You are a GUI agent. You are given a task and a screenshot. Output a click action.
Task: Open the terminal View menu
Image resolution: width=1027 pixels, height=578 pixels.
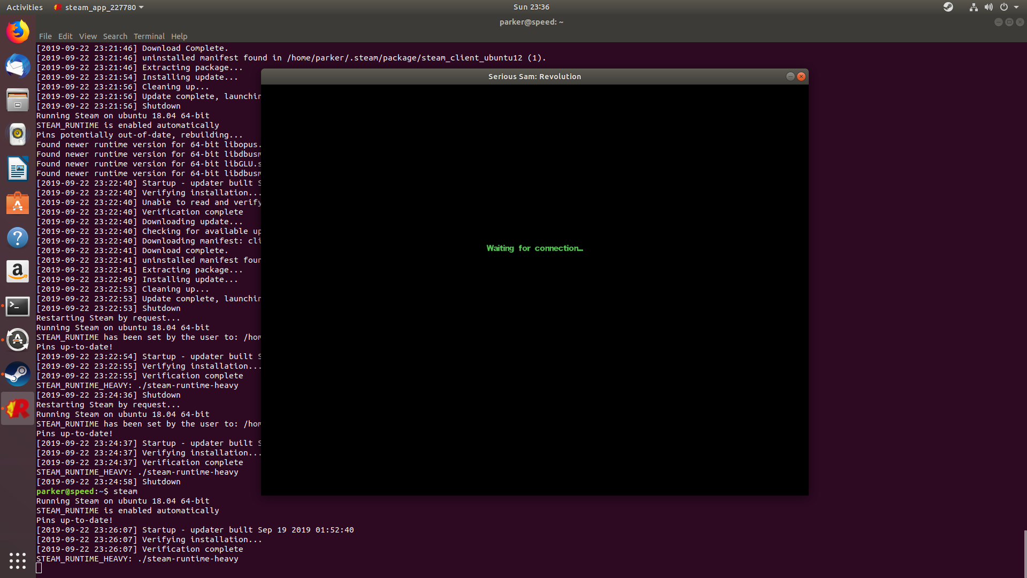pyautogui.click(x=88, y=36)
